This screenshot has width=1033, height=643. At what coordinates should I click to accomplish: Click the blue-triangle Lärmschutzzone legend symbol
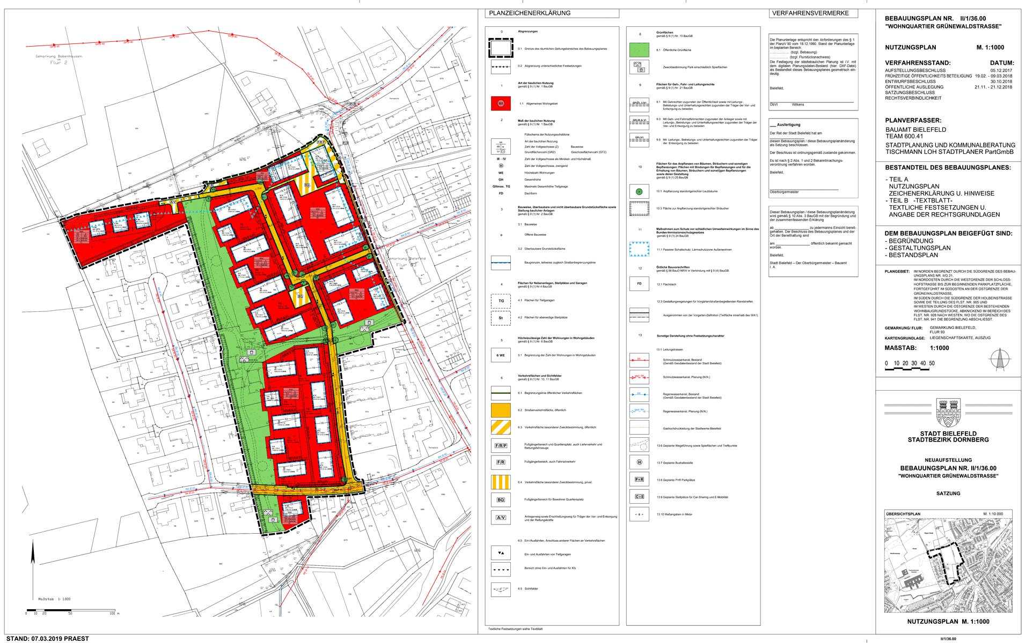pyautogui.click(x=639, y=249)
